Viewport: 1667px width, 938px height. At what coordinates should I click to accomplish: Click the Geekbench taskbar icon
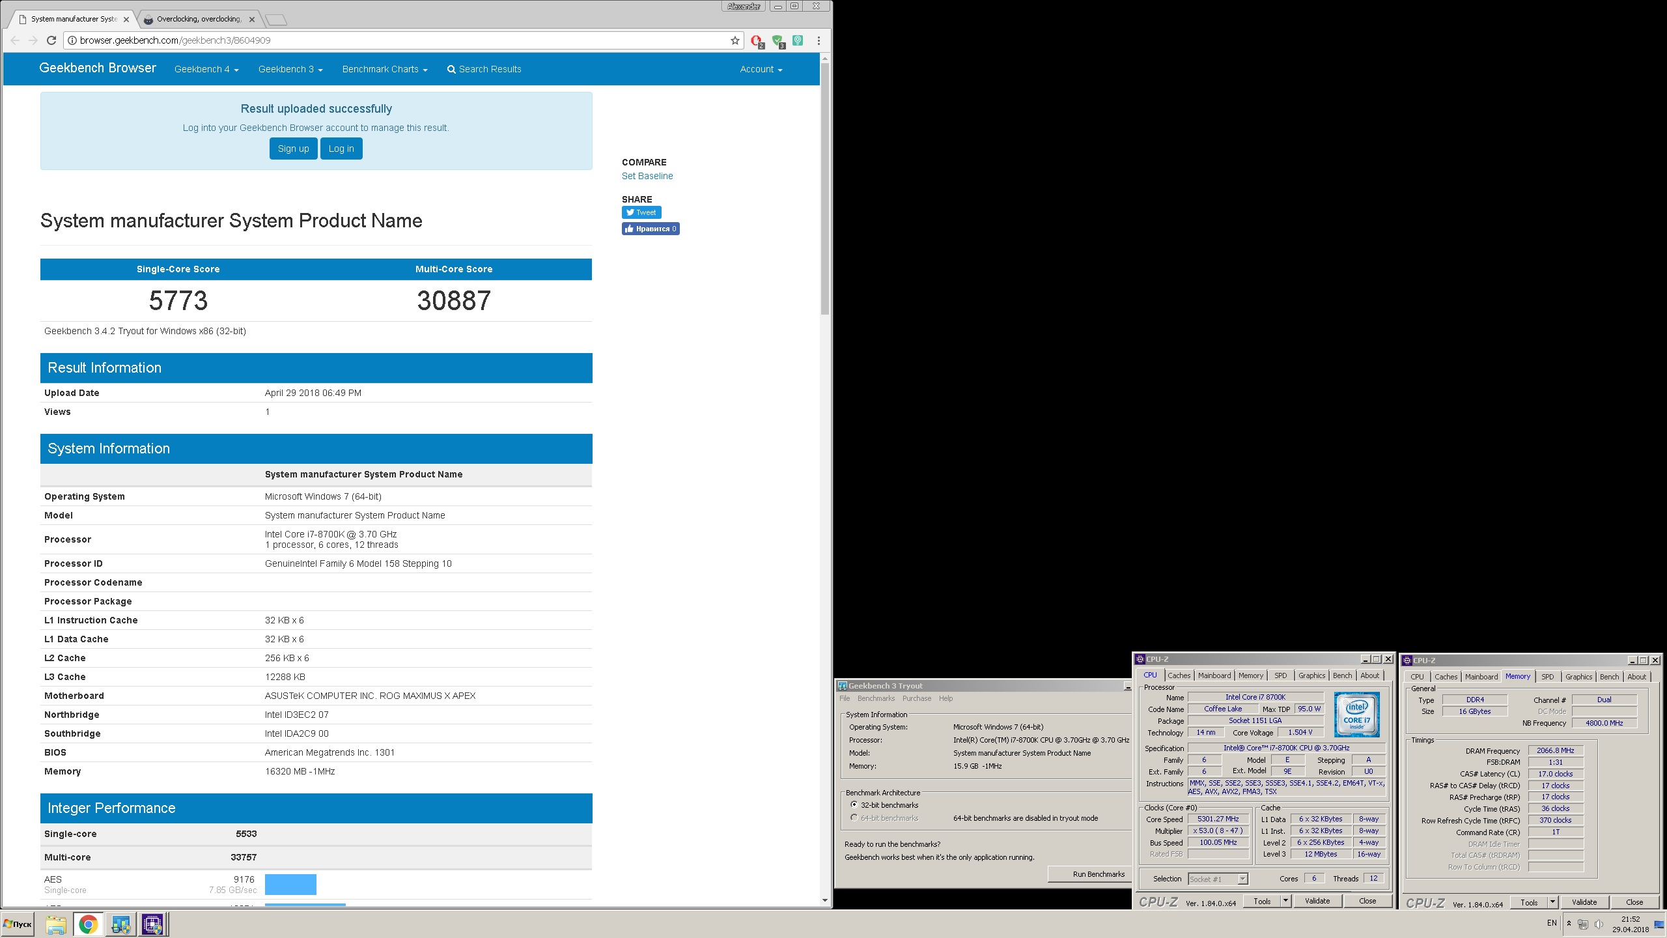pyautogui.click(x=121, y=924)
